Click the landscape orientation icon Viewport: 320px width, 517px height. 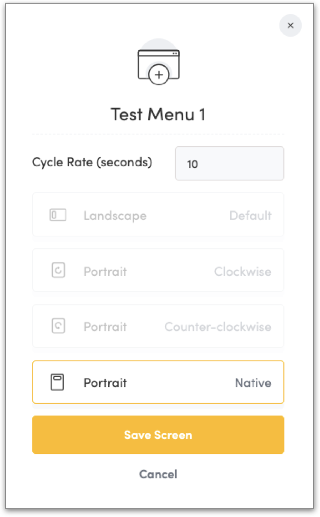(58, 215)
